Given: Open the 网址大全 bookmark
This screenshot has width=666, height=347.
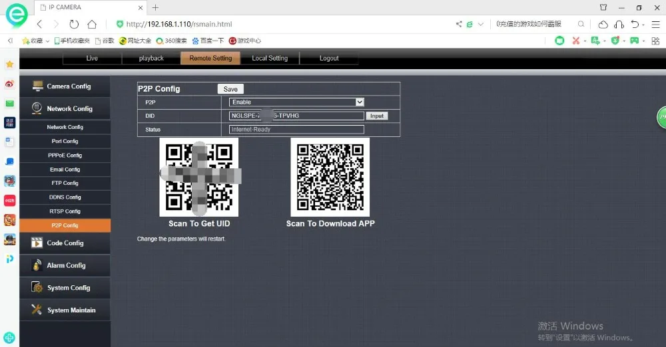Looking at the screenshot, I should [135, 41].
